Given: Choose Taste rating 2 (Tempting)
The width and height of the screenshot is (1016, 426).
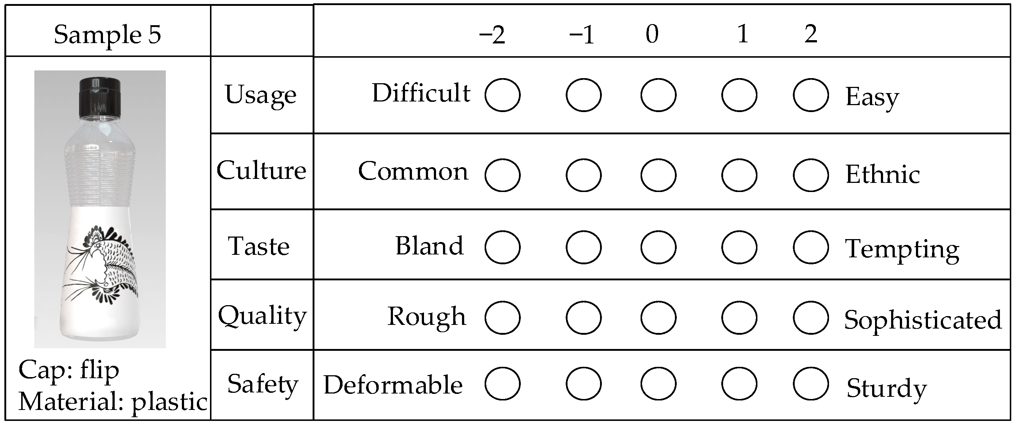Looking at the screenshot, I should coord(810,247).
